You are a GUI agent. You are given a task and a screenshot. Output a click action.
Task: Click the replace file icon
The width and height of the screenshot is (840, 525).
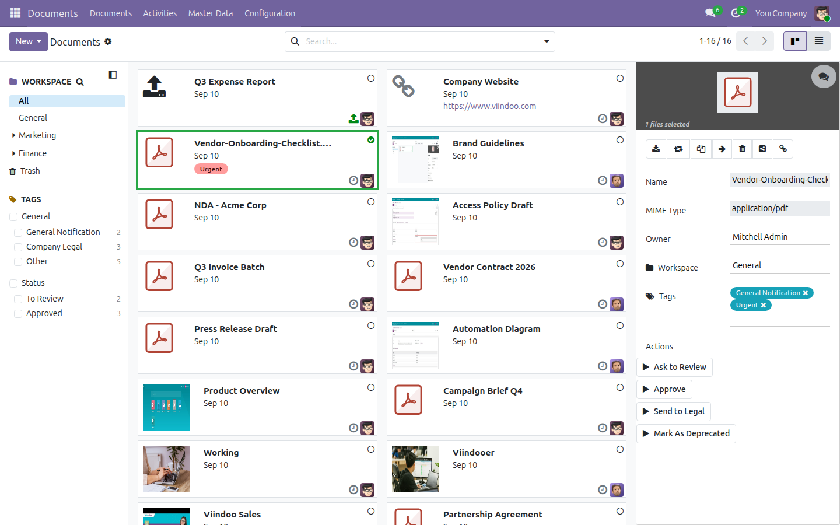click(x=678, y=149)
